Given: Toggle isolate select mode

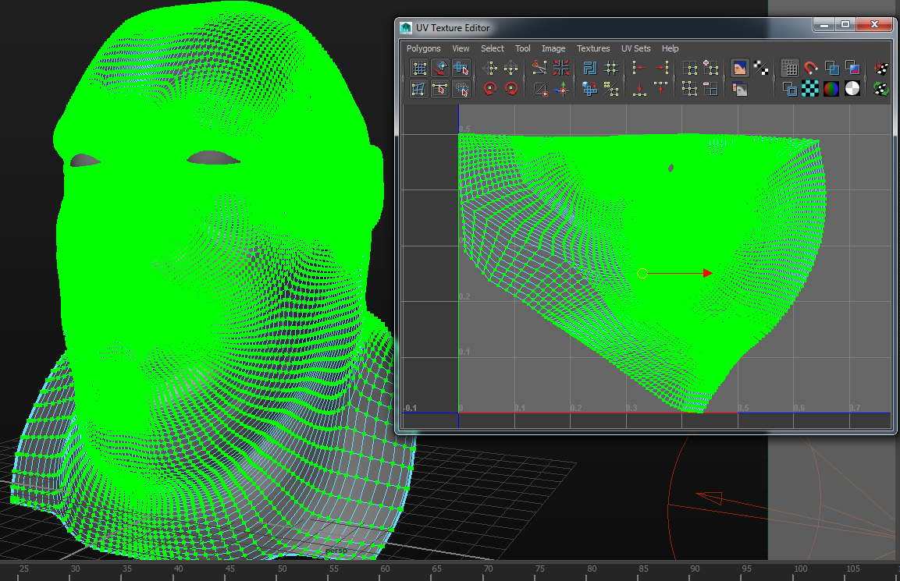Looking at the screenshot, I should coord(689,68).
